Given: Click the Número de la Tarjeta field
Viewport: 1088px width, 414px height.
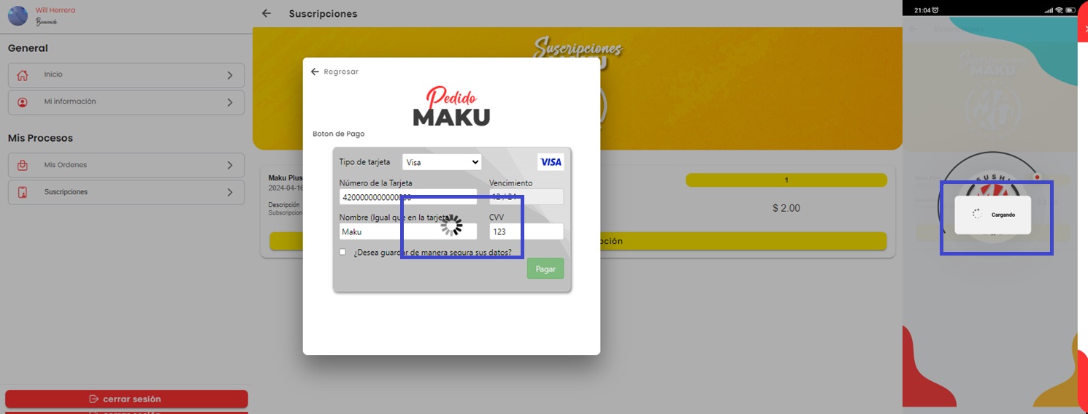Looking at the screenshot, I should pyautogui.click(x=407, y=197).
